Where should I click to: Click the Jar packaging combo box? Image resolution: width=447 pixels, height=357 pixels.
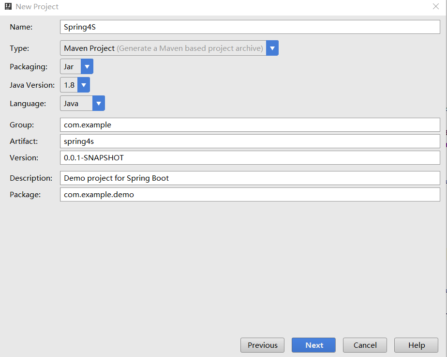pos(77,66)
